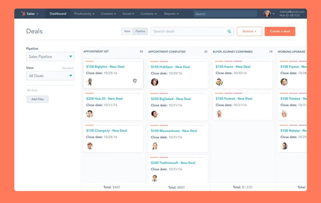Expand the Sales Pipeline dropdown

pyautogui.click(x=50, y=56)
